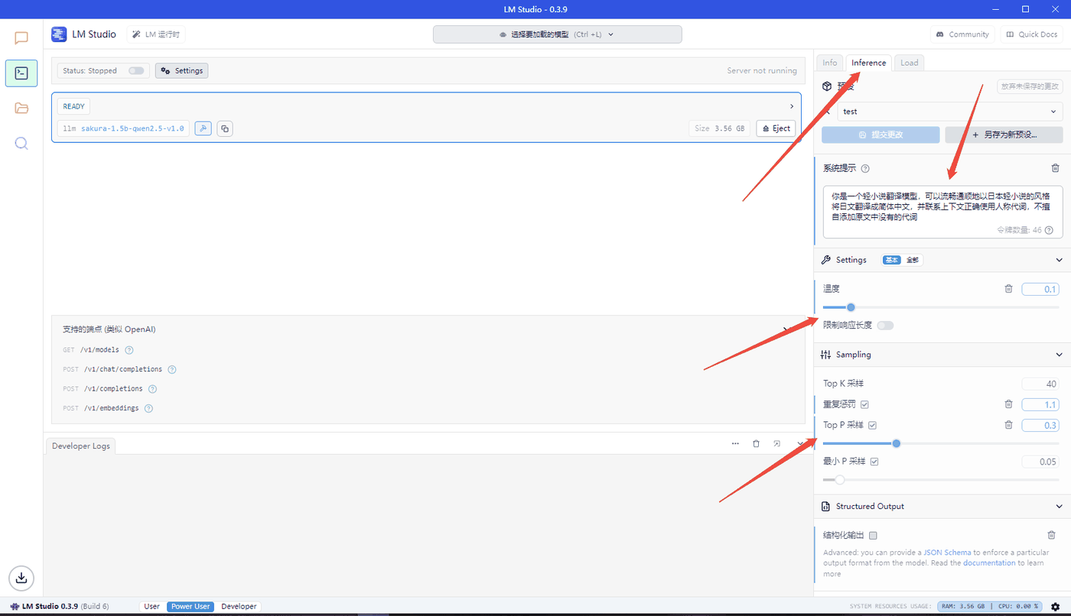Image resolution: width=1071 pixels, height=616 pixels.
Task: Open the test preset dropdown
Action: [x=949, y=112]
